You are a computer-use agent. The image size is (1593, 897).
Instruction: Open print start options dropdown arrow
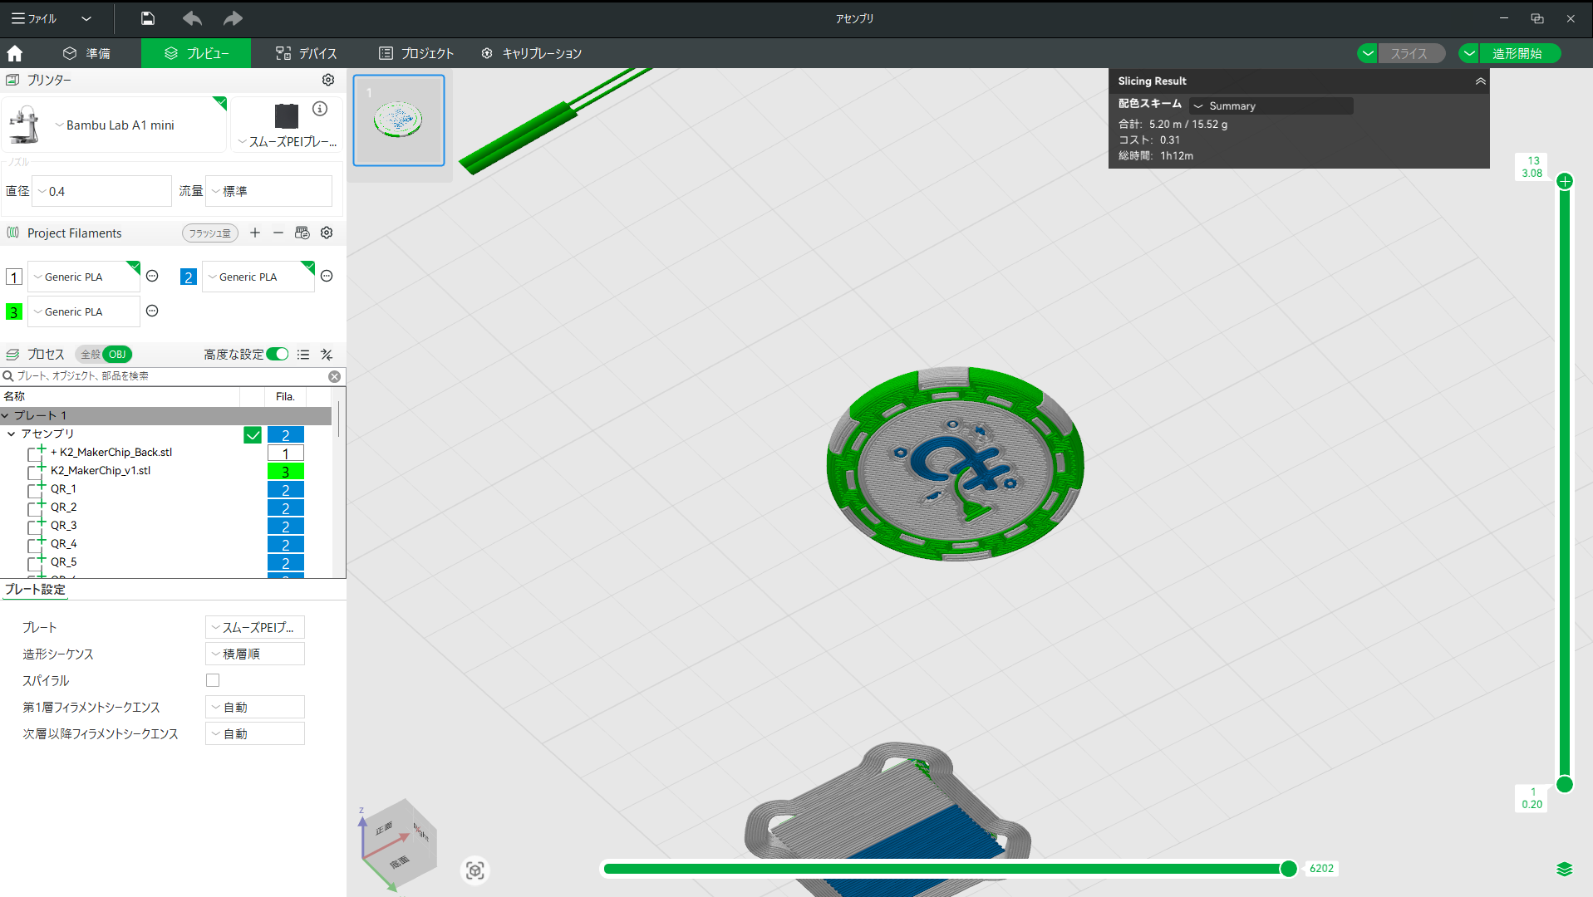pos(1469,53)
